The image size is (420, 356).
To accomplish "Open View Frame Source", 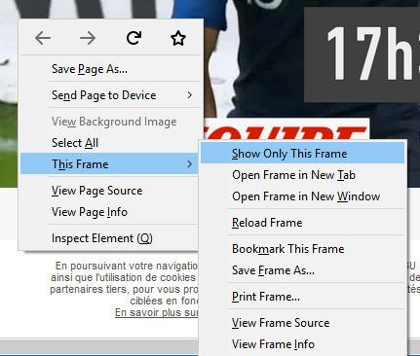I will click(302, 323).
